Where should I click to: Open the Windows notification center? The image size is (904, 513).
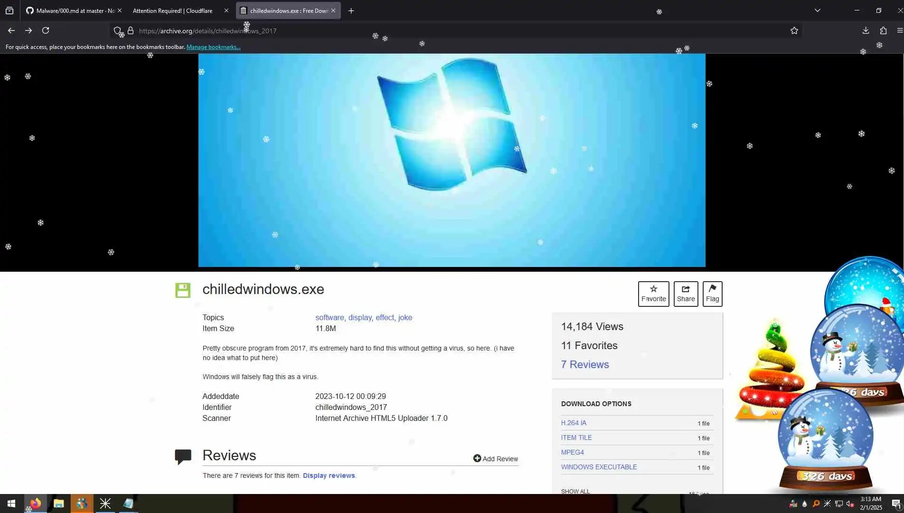tap(896, 504)
